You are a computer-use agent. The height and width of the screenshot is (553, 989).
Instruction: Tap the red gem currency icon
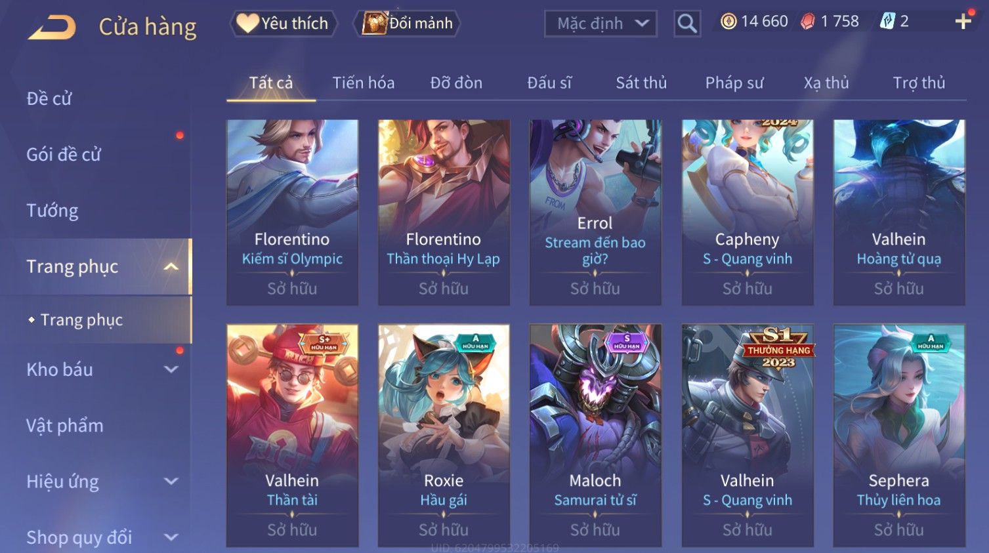[x=807, y=22]
